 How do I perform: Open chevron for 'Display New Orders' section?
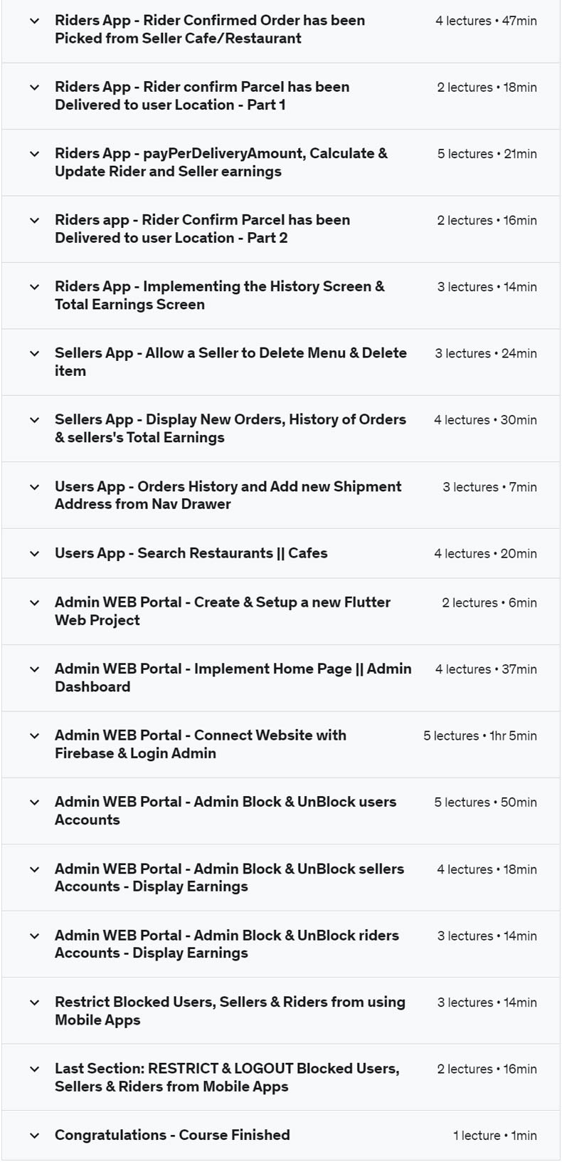point(34,420)
